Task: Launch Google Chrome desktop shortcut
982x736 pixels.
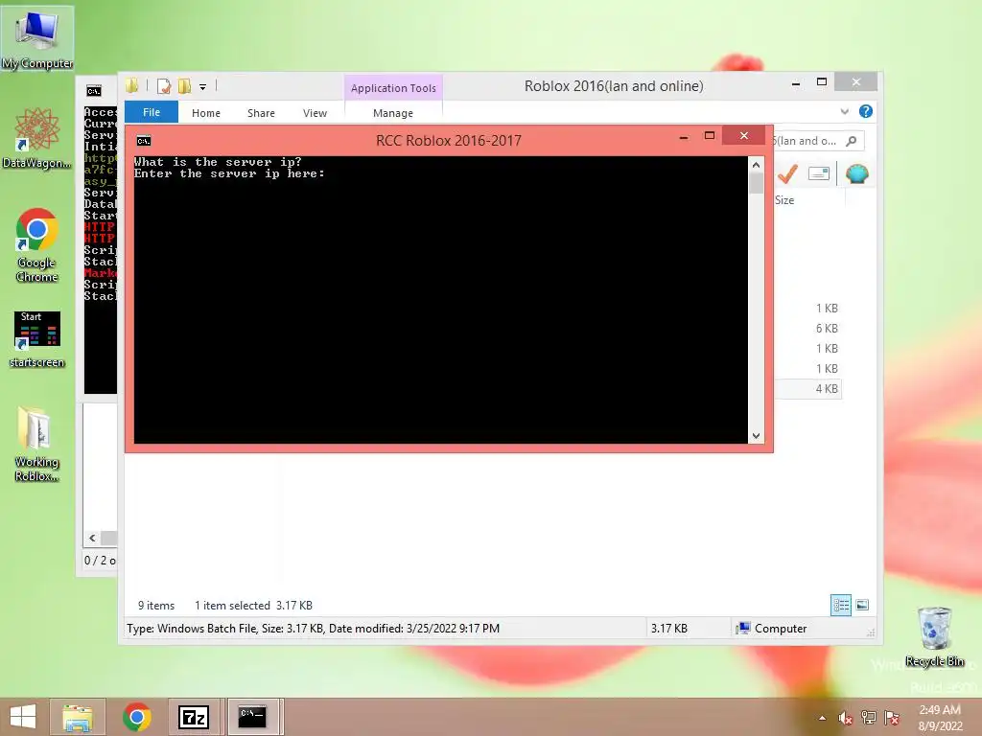Action: coord(37,245)
